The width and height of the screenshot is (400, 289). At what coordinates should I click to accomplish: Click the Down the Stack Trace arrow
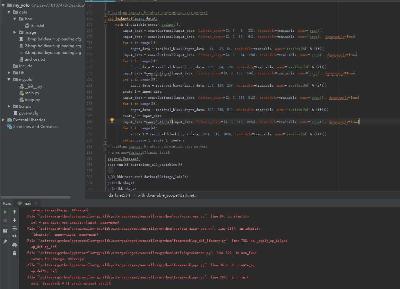[x=14, y=220]
